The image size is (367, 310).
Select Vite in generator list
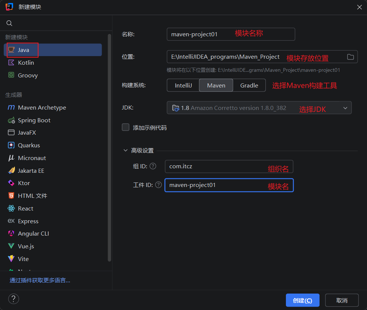(x=53, y=259)
